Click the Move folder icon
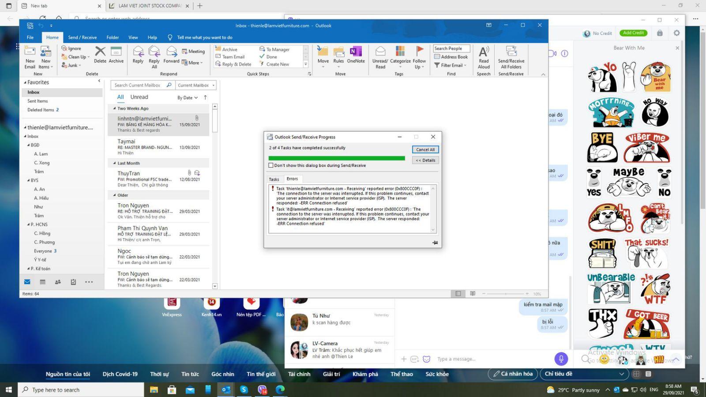This screenshot has height=397, width=706. tap(323, 51)
